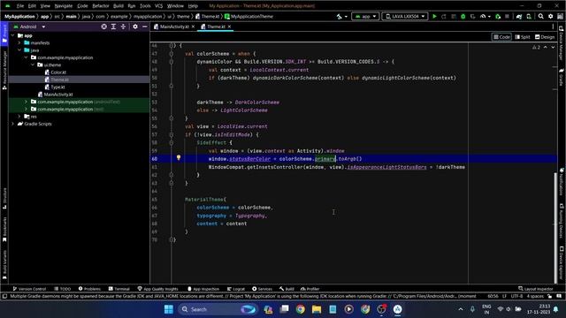The width and height of the screenshot is (566, 318).
Task: Click the Debug app bug icon
Action: 463,17
